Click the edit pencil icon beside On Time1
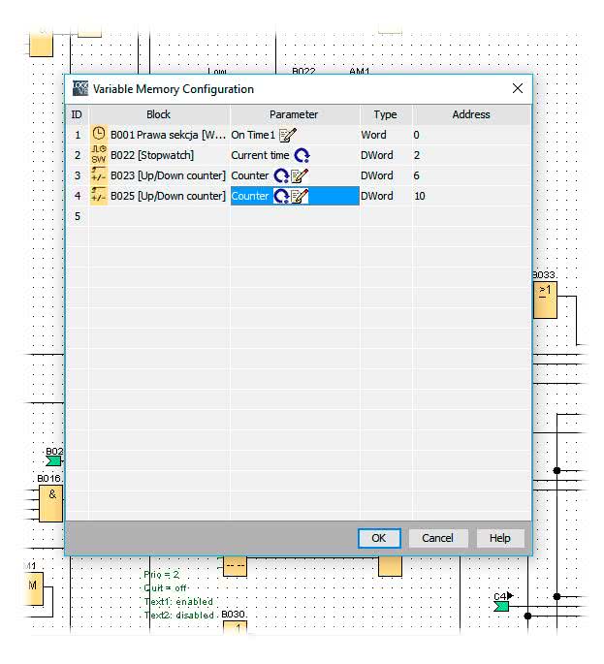 287,136
